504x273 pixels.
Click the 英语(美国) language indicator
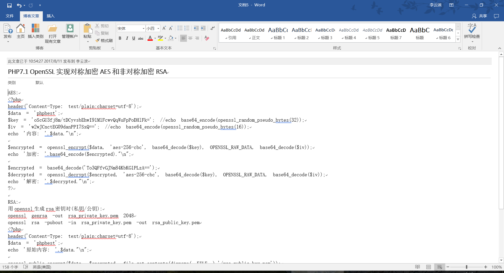[42, 267]
